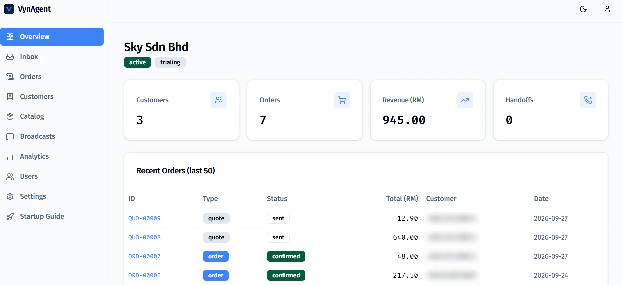Select the Overview tab in sidebar

(52, 37)
